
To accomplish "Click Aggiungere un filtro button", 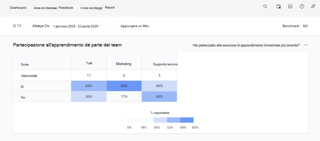I will [x=135, y=26].
